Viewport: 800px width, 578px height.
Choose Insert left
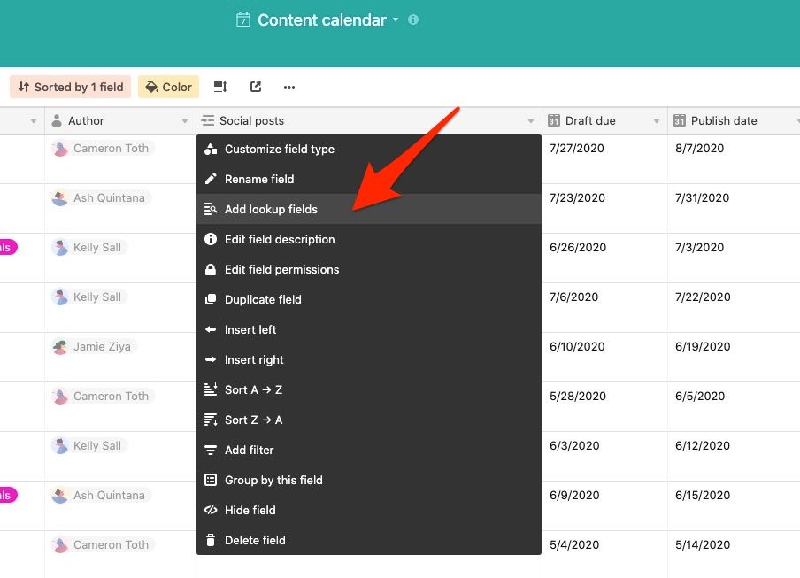click(x=369, y=329)
